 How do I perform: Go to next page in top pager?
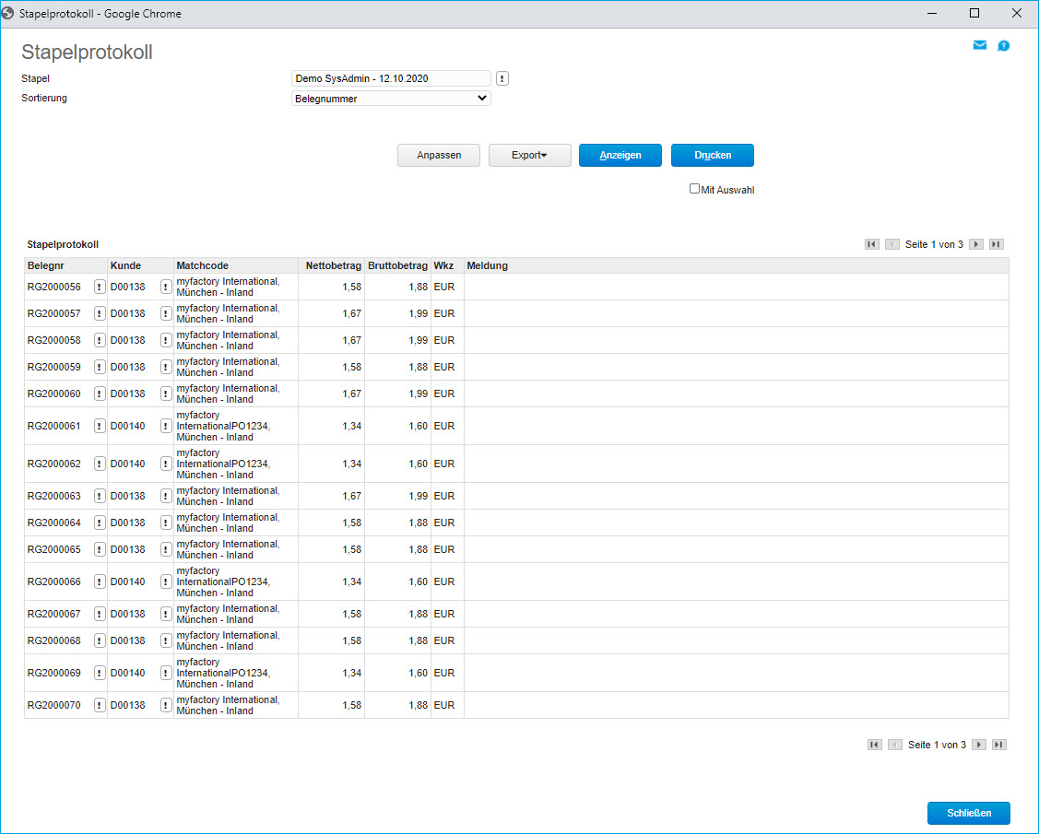point(976,244)
